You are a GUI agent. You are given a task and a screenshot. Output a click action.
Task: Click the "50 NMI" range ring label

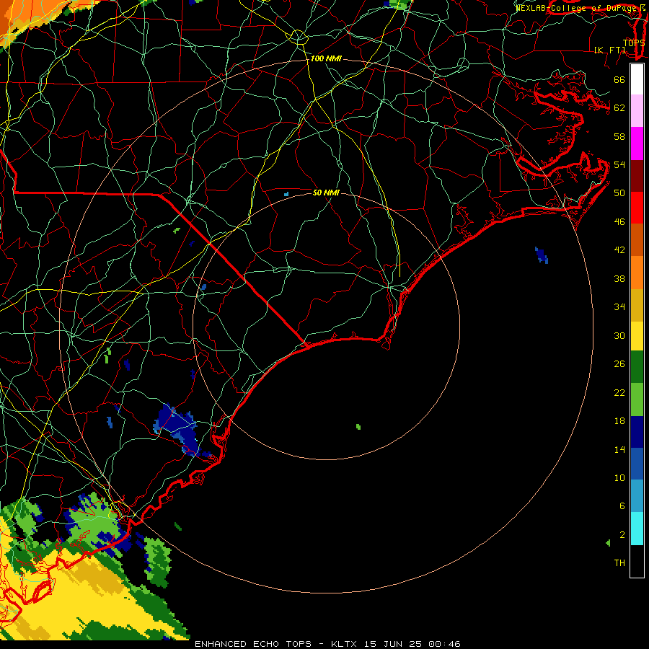pyautogui.click(x=326, y=193)
